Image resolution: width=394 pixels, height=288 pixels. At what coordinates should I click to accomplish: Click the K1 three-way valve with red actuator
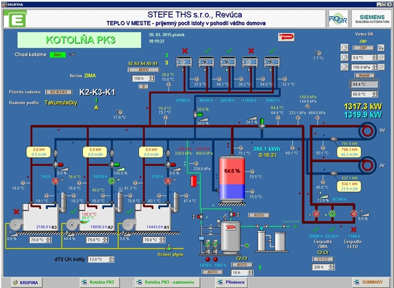pos(170,164)
